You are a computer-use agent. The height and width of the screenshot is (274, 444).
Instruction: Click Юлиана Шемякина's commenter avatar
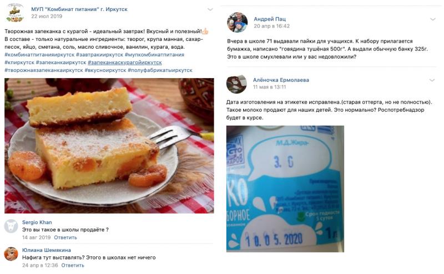(x=11, y=254)
